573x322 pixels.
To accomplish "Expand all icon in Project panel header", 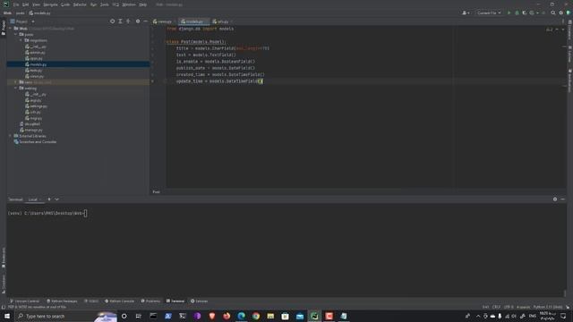I will [x=120, y=21].
